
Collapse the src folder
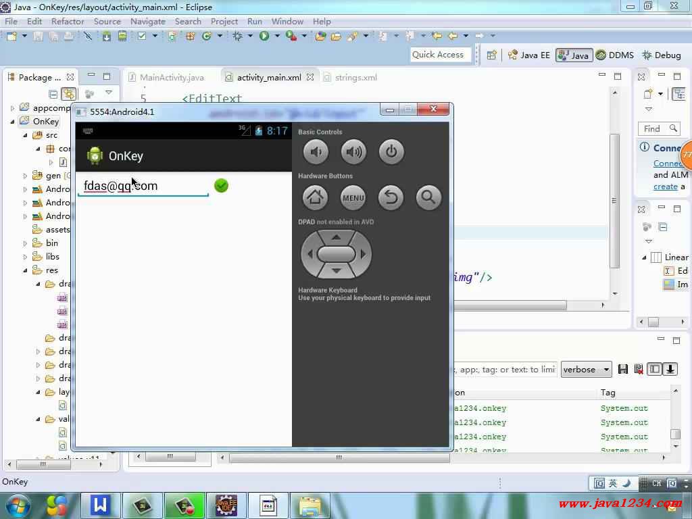pyautogui.click(x=25, y=135)
